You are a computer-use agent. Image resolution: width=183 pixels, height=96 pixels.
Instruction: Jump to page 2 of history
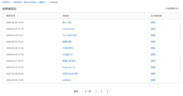101,91
